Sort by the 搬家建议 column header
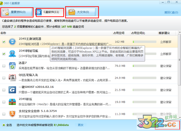The height and width of the screenshot is (131, 181). click(x=164, y=33)
